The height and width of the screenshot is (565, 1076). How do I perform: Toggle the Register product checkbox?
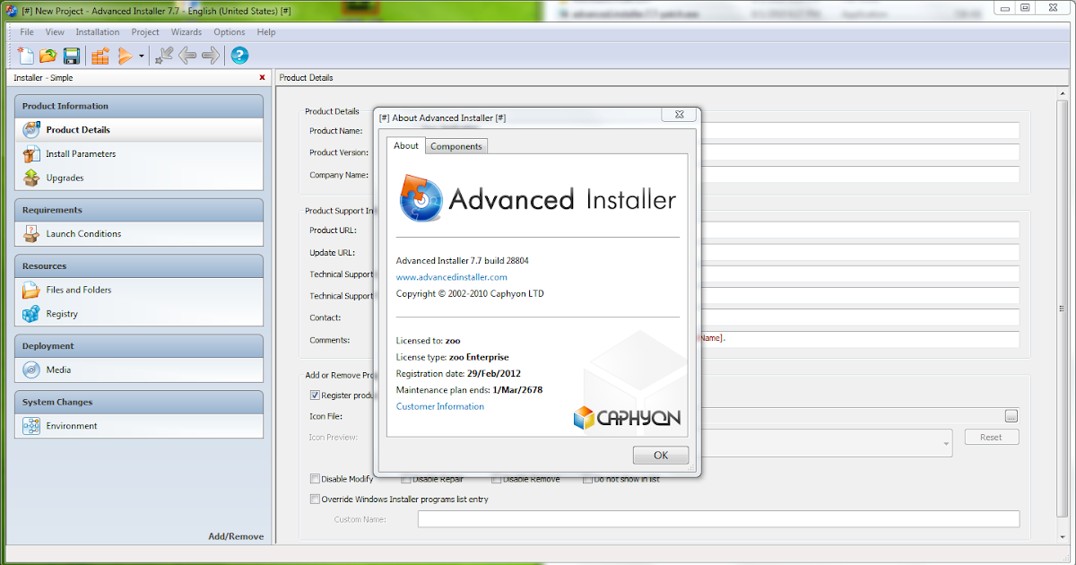(x=315, y=395)
